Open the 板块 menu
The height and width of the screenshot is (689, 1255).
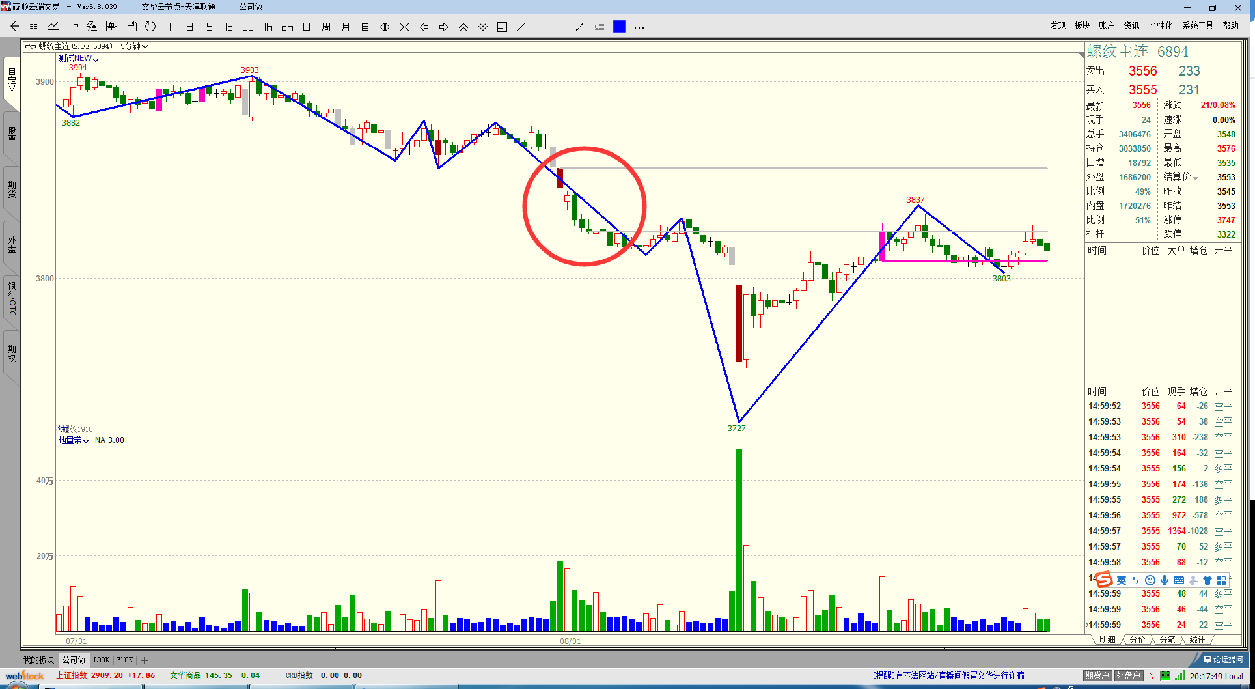[1082, 25]
